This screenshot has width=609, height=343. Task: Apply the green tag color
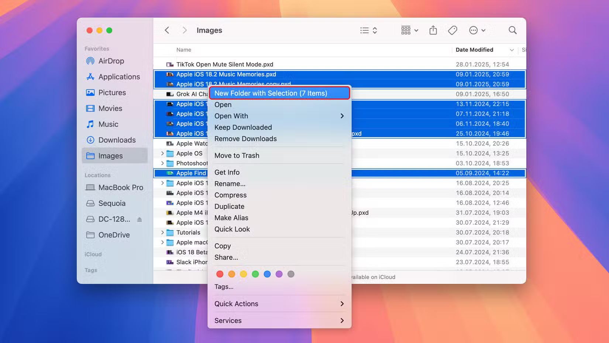pyautogui.click(x=255, y=274)
